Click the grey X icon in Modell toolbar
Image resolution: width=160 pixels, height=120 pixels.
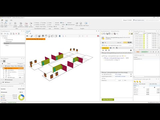87,36
